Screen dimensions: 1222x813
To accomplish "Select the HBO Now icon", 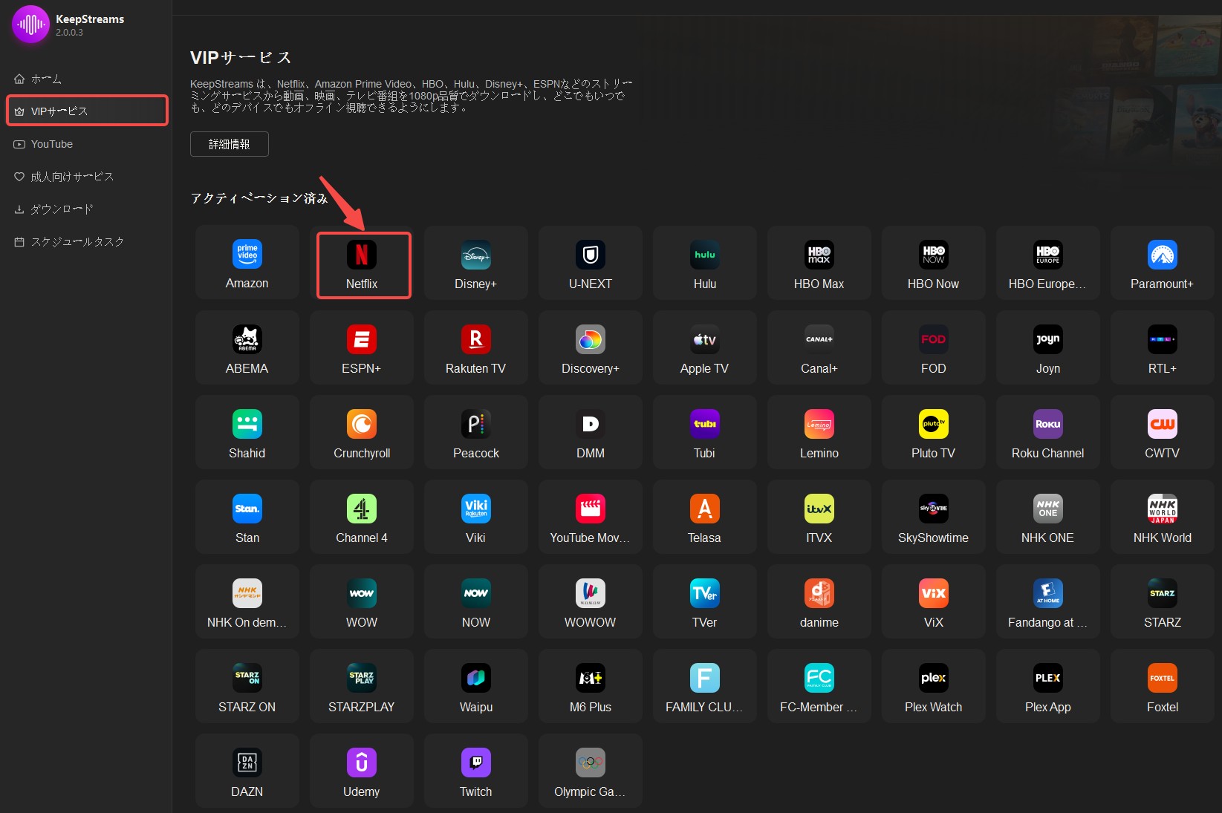I will click(x=934, y=263).
